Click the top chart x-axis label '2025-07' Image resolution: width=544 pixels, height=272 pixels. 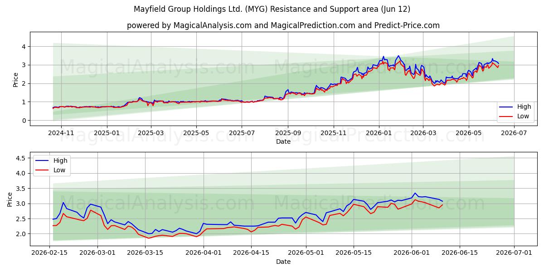[x=242, y=133]
